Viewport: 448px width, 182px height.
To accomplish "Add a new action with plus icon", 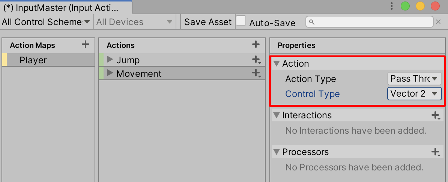I will pyautogui.click(x=256, y=45).
